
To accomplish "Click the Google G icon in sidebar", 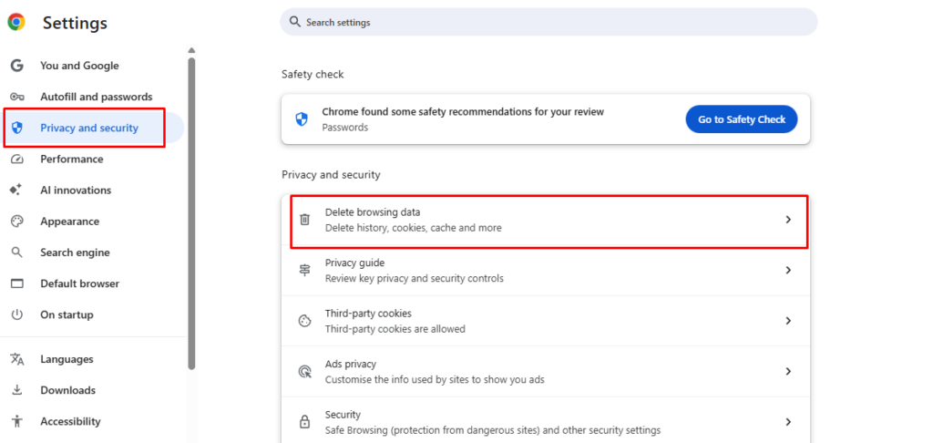I will coord(16,66).
